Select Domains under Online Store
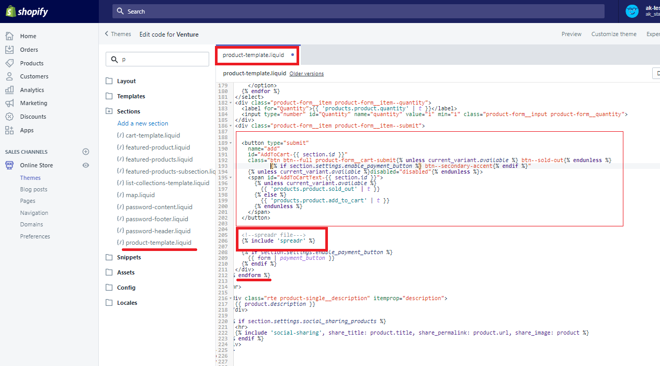 [x=31, y=224]
